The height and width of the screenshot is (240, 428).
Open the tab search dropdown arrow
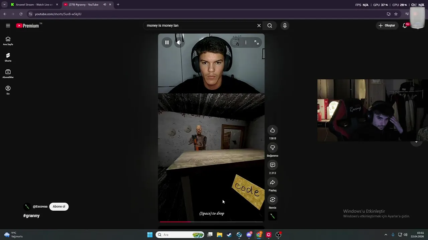coord(4,5)
